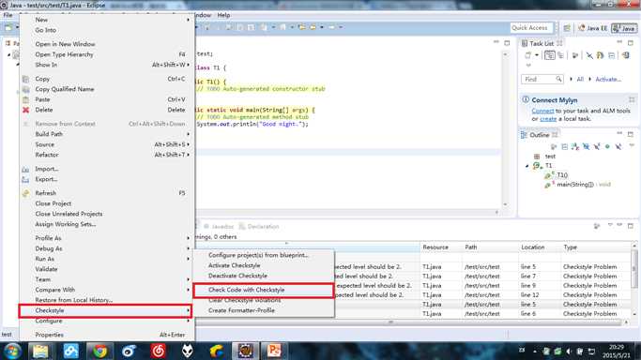Select Copy in context menu
Image resolution: width=641 pixels, height=360 pixels.
pos(107,79)
